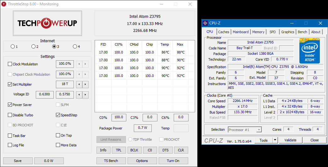Select Internet profile radio 2
Viewport: 328px width, 167px height.
click(33, 46)
